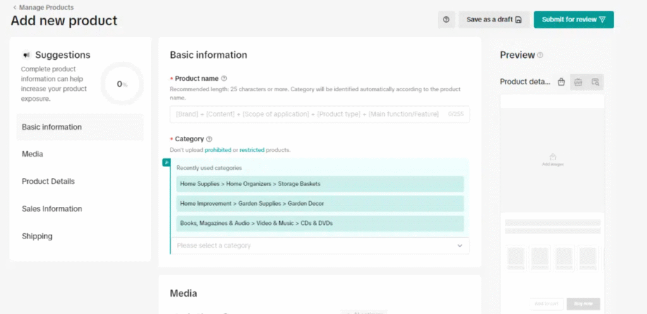647x314 pixels.
Task: Choose Storage Baskets recent category
Action: [319, 184]
